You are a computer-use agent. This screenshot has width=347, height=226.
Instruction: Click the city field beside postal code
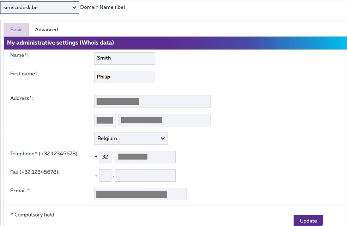click(x=164, y=120)
